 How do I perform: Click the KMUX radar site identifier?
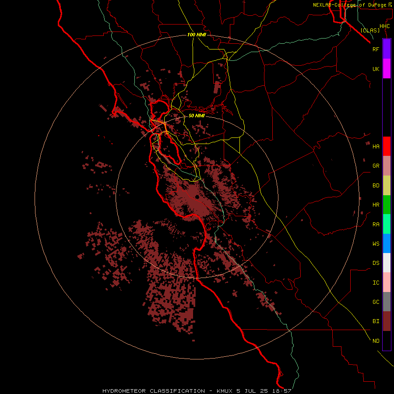tap(225, 391)
